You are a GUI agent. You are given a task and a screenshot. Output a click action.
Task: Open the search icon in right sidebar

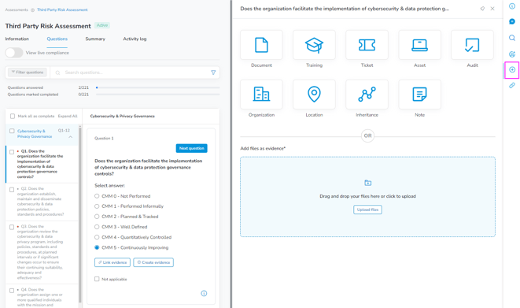[x=512, y=38]
